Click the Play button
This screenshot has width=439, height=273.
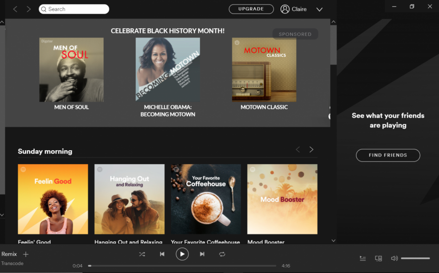pos(182,254)
